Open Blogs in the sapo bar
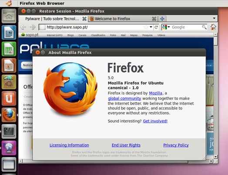228x175 pixels. [70, 35]
